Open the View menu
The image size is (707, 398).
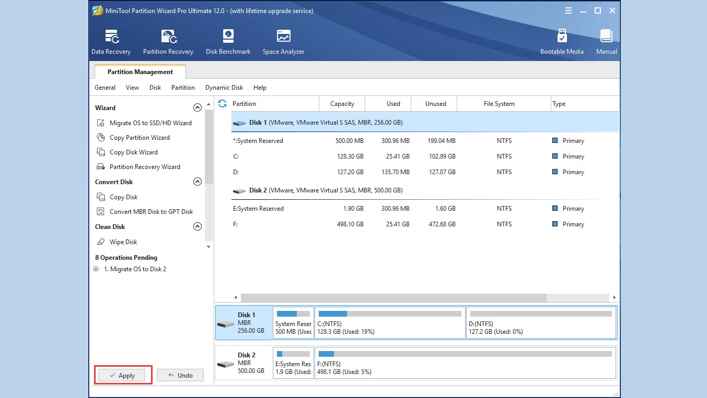click(x=132, y=88)
